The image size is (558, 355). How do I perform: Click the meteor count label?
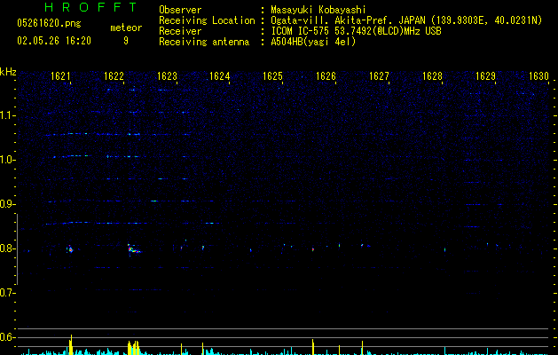click(126, 28)
